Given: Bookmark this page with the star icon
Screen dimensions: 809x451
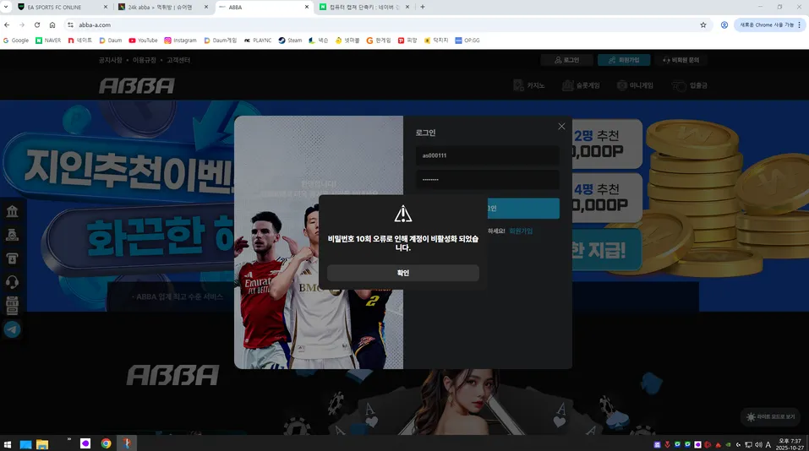Looking at the screenshot, I should (x=702, y=24).
